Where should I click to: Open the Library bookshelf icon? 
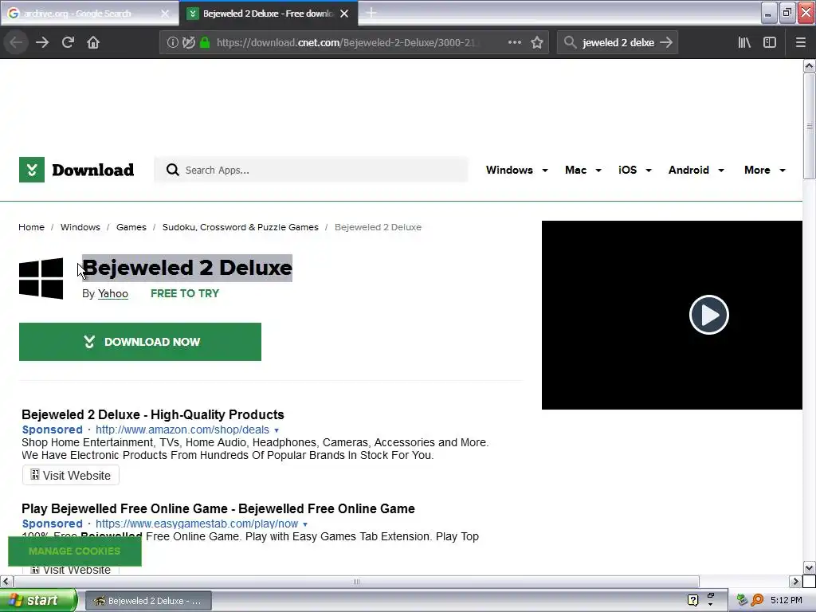point(744,42)
